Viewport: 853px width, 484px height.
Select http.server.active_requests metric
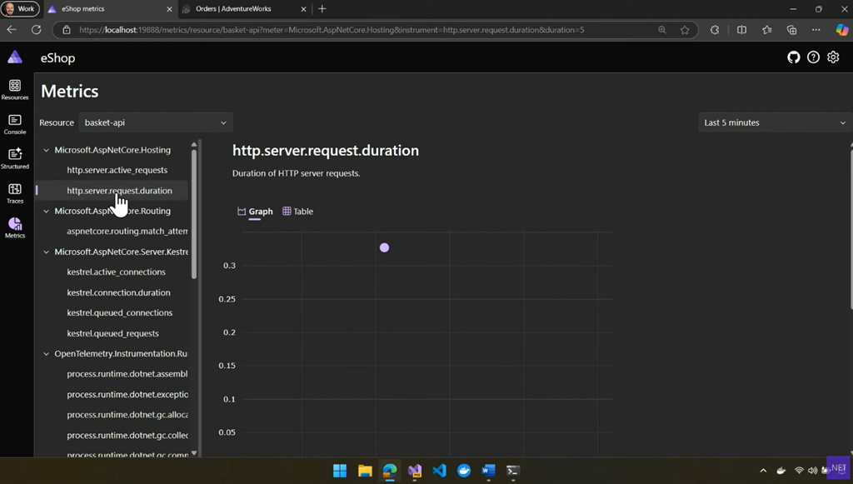(117, 170)
